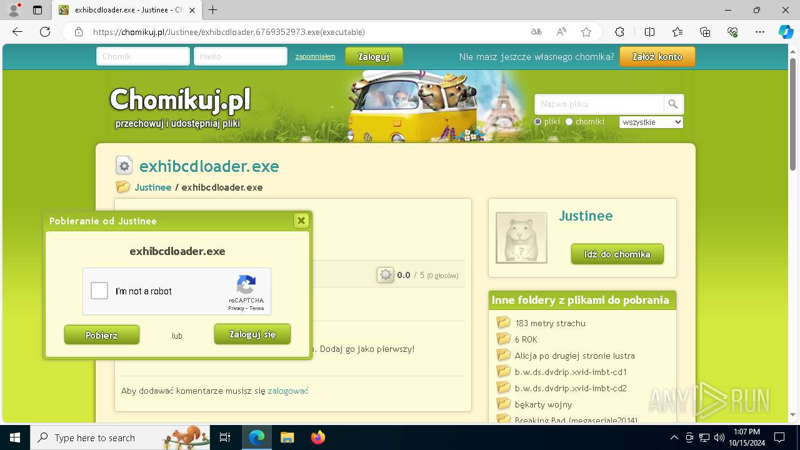This screenshot has height=450, width=800.
Task: Open browser extensions icon
Action: (619, 32)
